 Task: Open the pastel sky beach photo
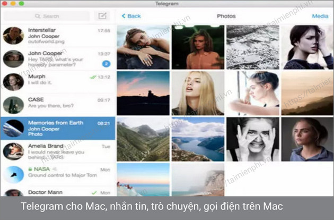[143, 180]
